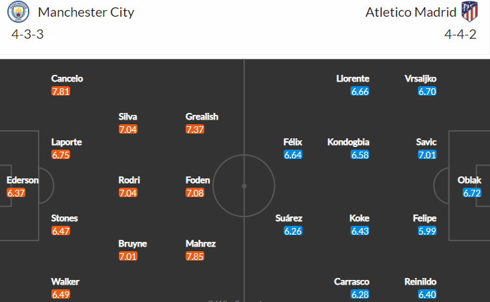The height and width of the screenshot is (302, 490).
Task: Open the Atletico Madrid team name link
Action: pos(411,12)
